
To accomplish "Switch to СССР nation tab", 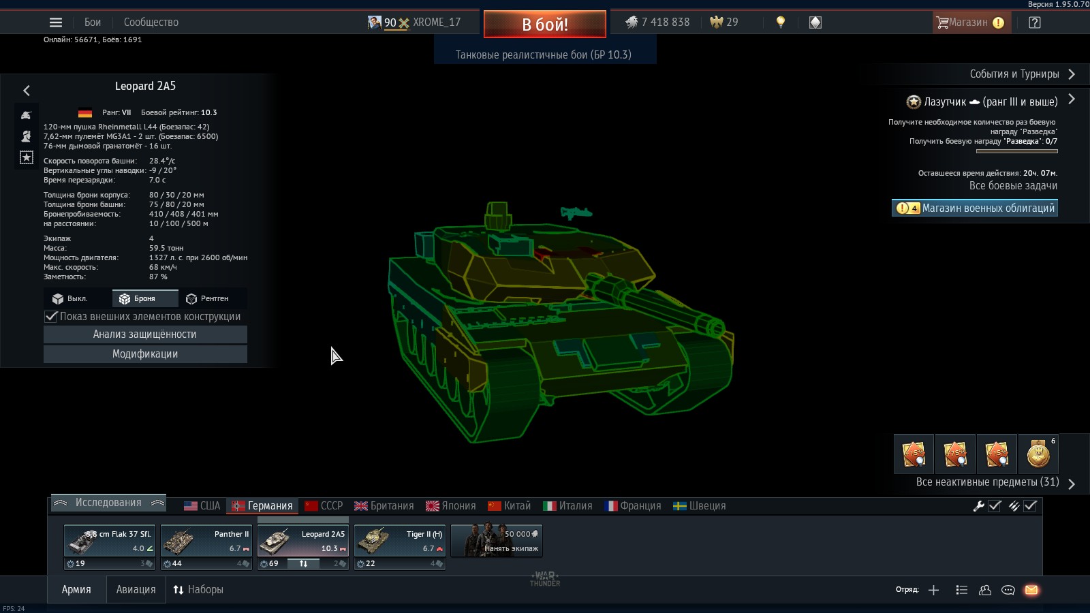I will (324, 506).
